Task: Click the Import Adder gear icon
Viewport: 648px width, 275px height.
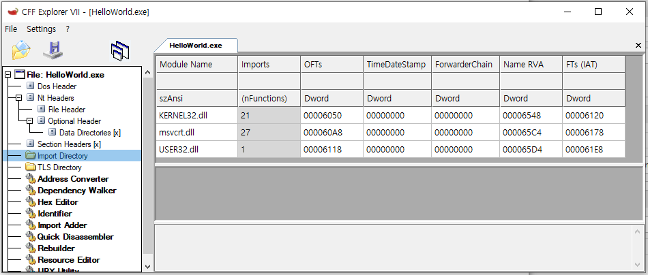Action: [x=31, y=225]
